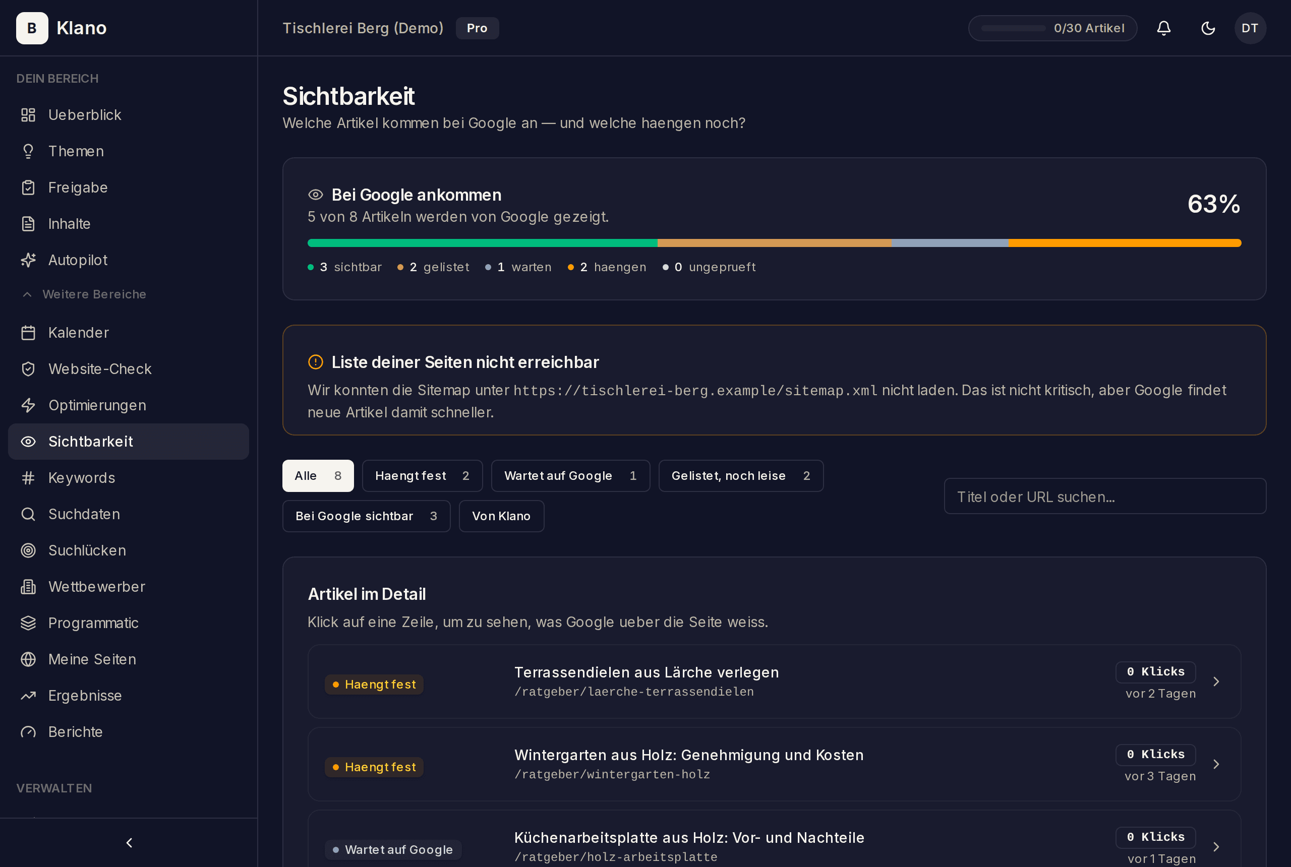This screenshot has height=867, width=1291.
Task: Filter by Wartet auf Google
Action: click(x=570, y=476)
